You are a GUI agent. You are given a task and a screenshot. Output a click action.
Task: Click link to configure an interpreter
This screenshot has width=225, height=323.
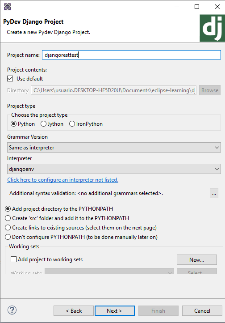pyautogui.click(x=62, y=180)
